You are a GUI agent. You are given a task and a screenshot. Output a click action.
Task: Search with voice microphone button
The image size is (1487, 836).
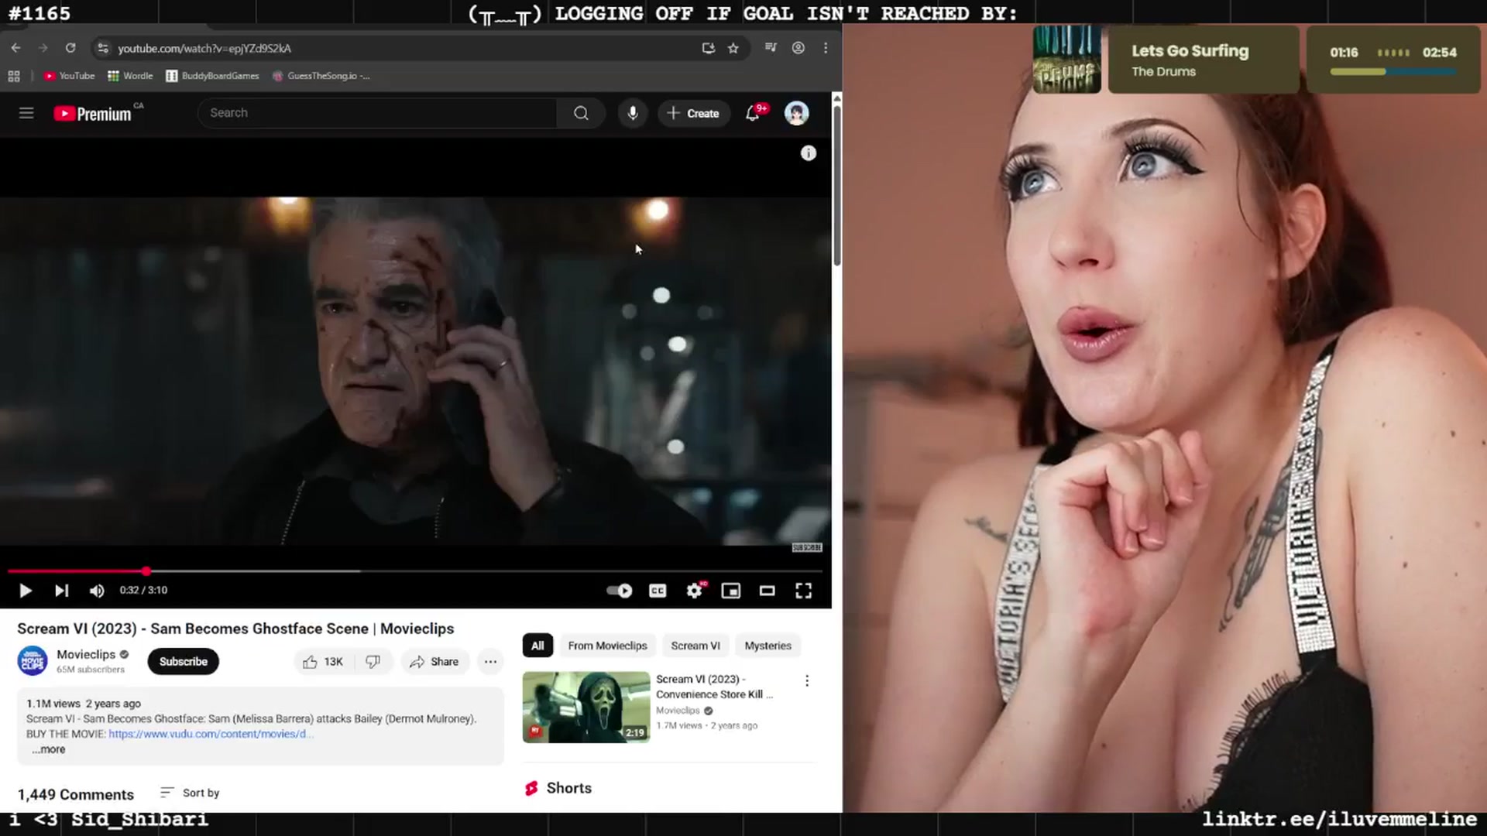tap(633, 113)
